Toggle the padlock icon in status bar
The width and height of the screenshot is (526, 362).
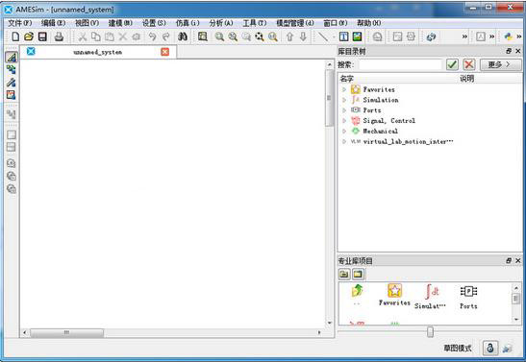[x=490, y=348]
